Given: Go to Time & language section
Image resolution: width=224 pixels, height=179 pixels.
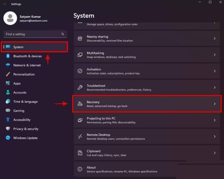Looking at the screenshot, I should tap(25, 101).
